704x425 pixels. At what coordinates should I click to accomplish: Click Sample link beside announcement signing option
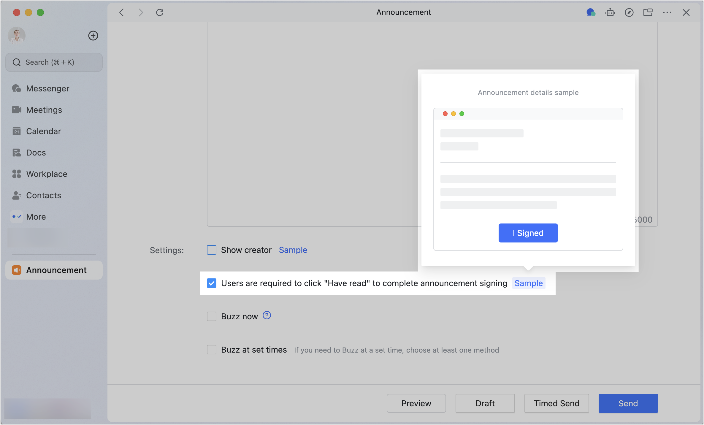point(529,283)
